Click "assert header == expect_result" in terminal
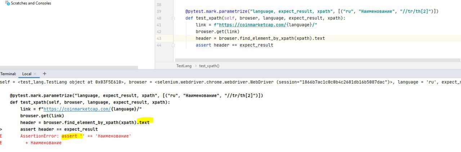 tap(59, 129)
